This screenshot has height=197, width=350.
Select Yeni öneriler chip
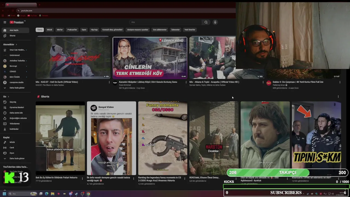pos(190,30)
